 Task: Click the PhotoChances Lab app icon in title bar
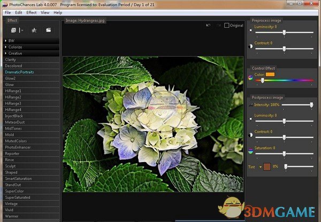point(5,4)
